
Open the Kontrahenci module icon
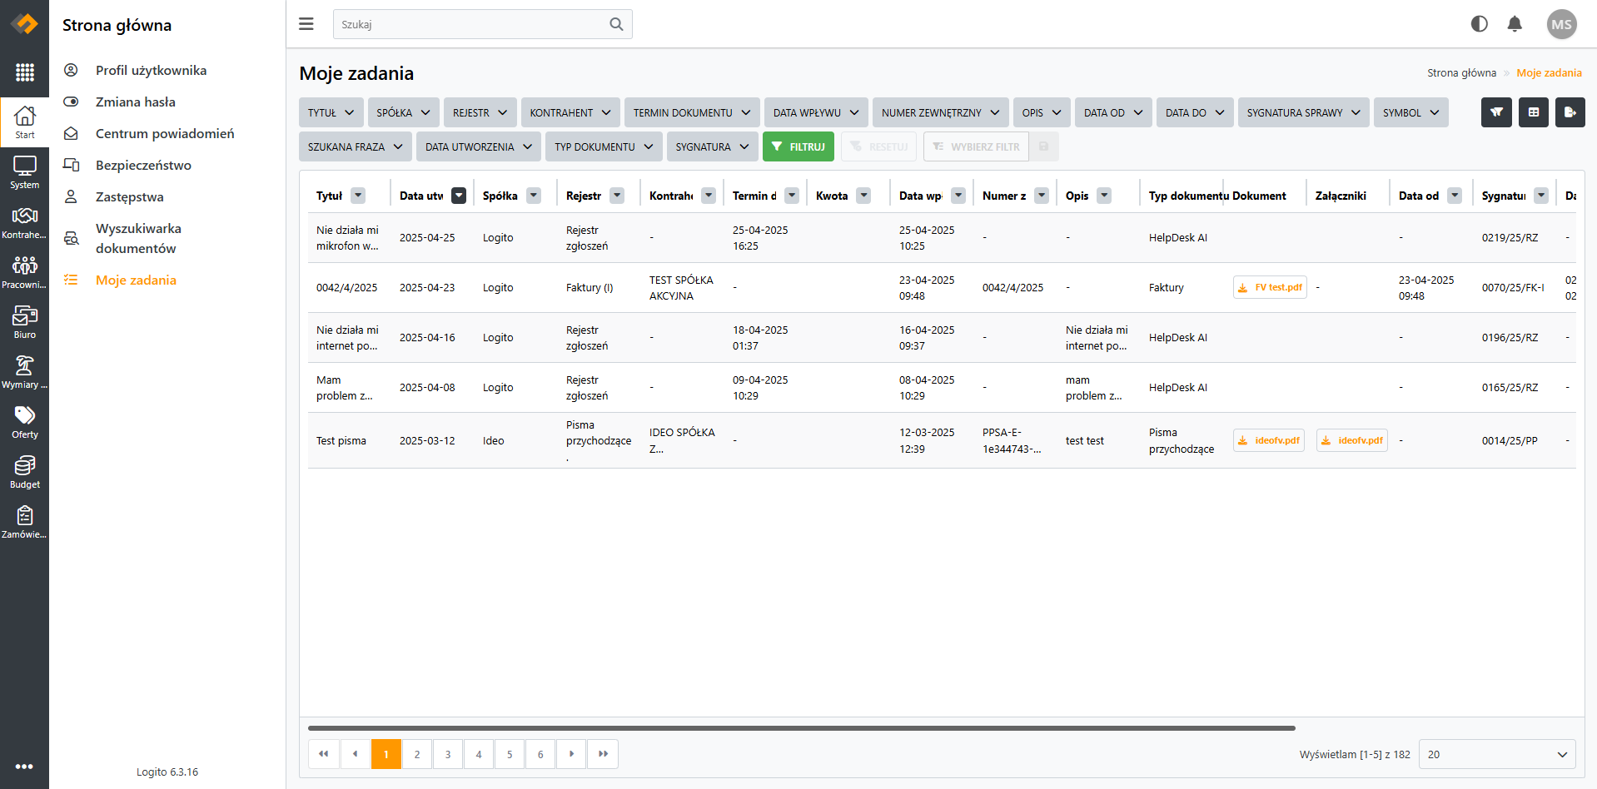pos(25,222)
